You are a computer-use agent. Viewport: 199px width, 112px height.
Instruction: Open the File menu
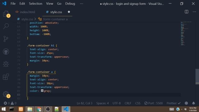pyautogui.click(x=13, y=3)
